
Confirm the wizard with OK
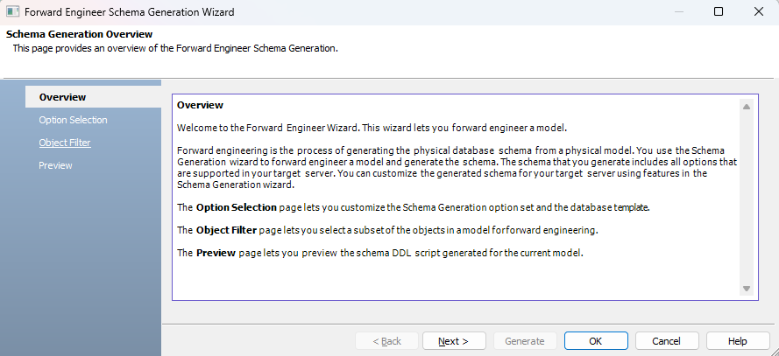pos(596,341)
